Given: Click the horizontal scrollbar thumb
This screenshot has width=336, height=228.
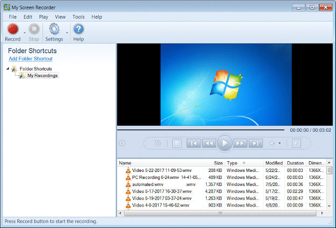Looking at the screenshot, I should (220, 213).
